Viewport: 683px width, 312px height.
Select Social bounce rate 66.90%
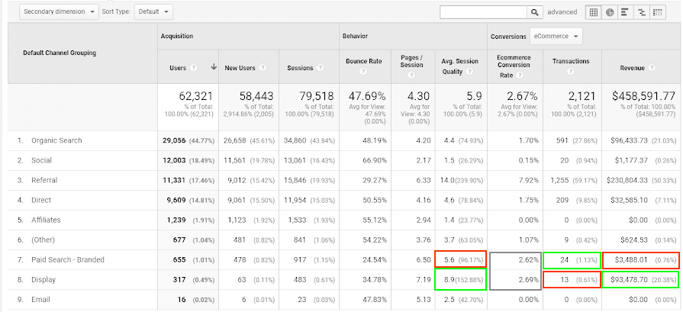pyautogui.click(x=375, y=160)
